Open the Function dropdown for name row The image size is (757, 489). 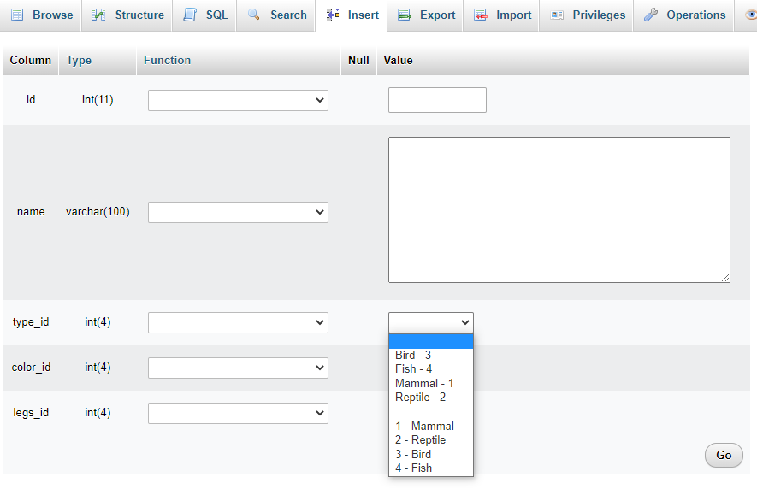click(x=238, y=212)
